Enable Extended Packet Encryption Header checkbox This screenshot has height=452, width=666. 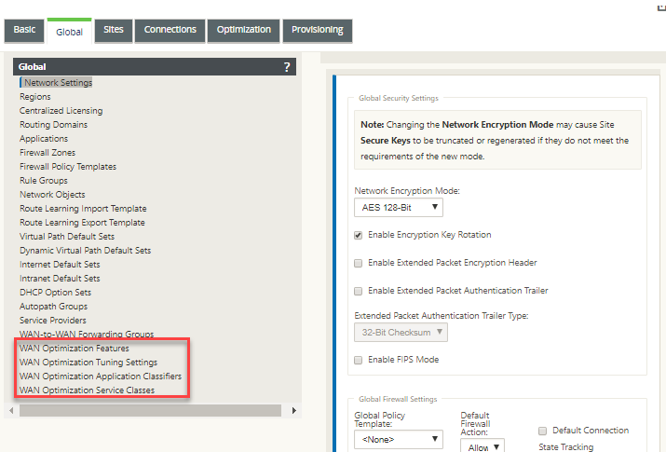click(x=358, y=264)
